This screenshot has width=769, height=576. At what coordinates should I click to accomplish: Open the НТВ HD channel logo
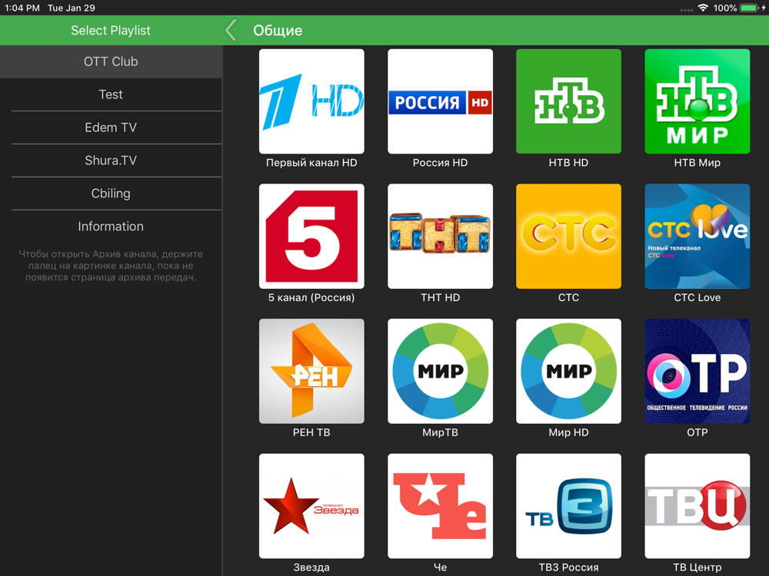point(568,101)
